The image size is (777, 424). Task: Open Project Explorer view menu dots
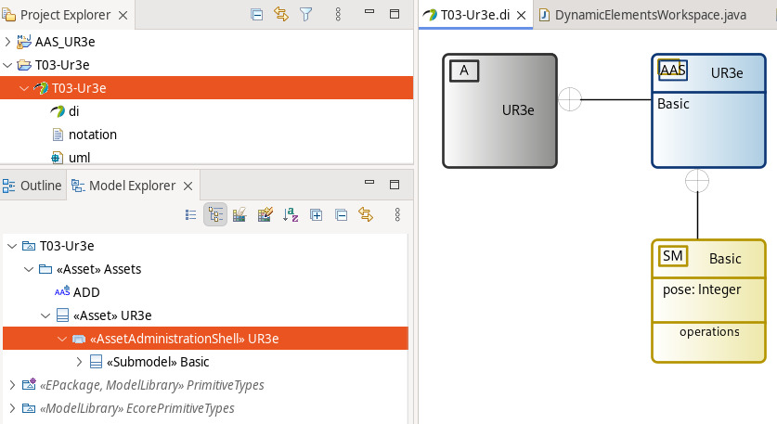click(x=339, y=15)
